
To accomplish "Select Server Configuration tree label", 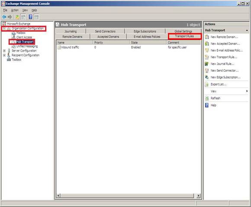I will pyautogui.click(x=24, y=51).
